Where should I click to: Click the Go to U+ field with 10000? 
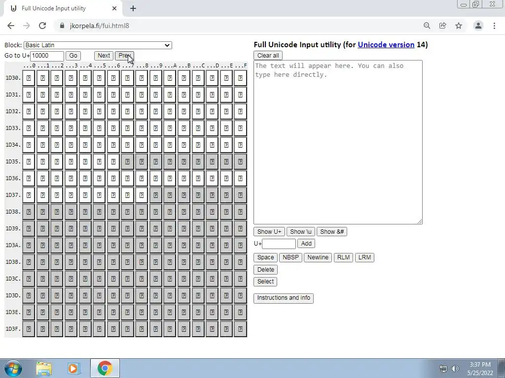(47, 56)
